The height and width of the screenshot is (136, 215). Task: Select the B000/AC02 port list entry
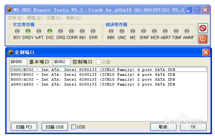108,79
